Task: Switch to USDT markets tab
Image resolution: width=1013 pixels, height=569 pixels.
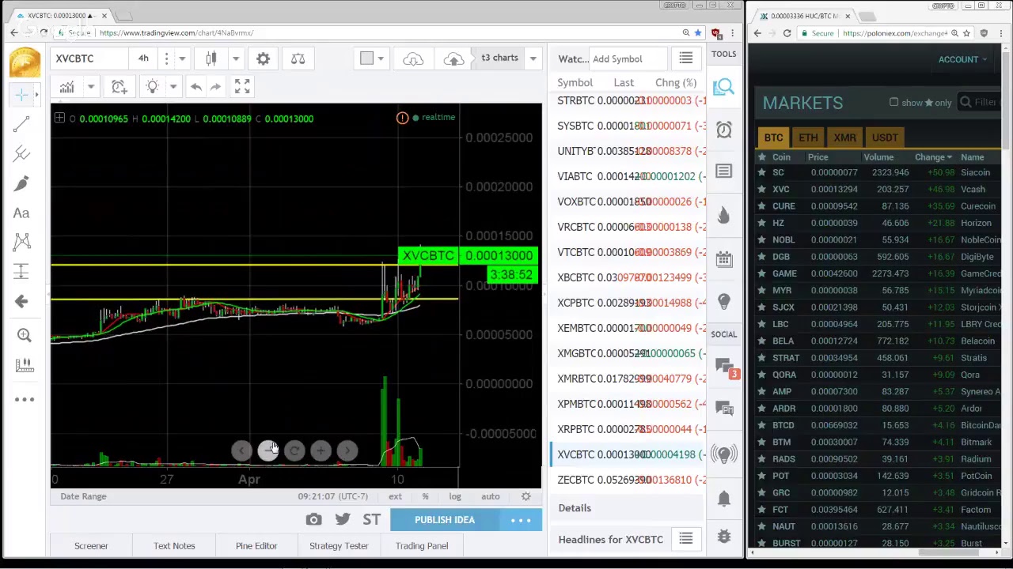Action: pos(885,138)
